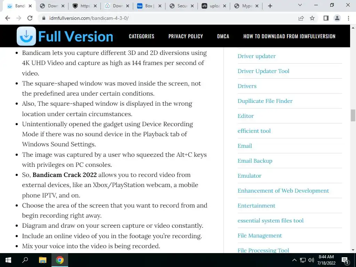Open the Email category link
This screenshot has height=267, width=356.
(x=245, y=146)
